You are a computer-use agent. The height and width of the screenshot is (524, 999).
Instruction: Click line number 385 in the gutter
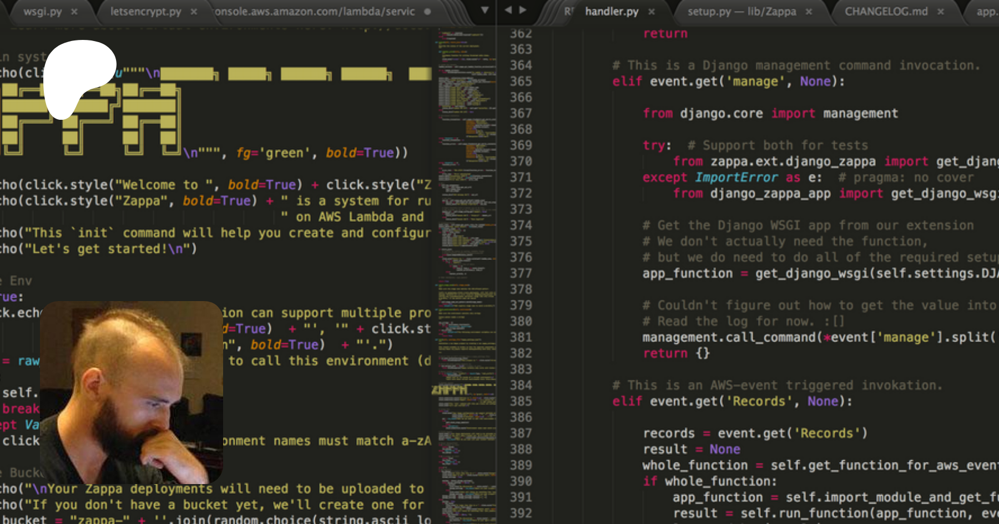[521, 401]
